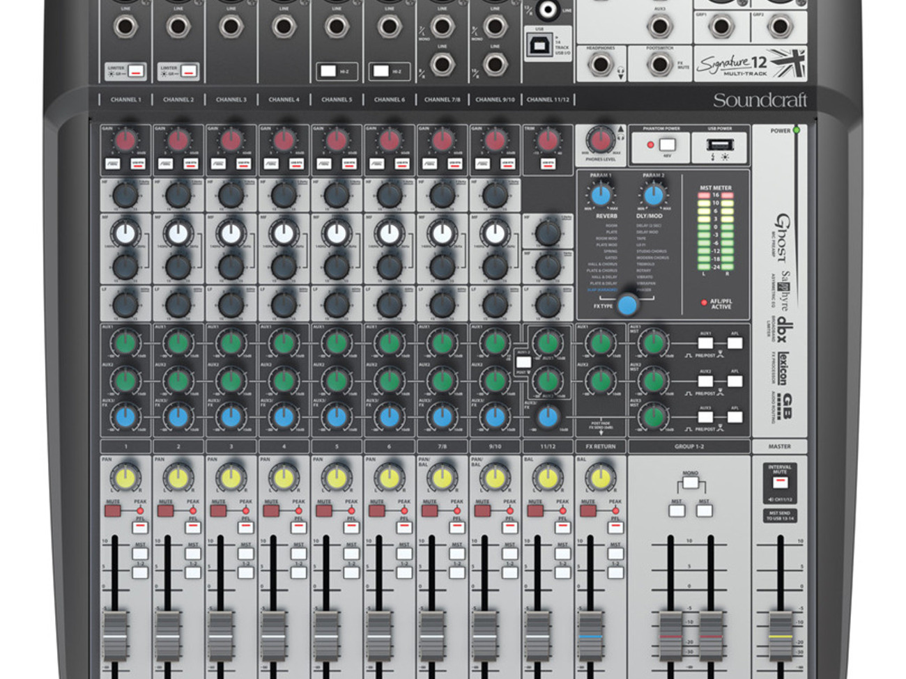906x679 pixels.
Task: Move the channel 1 fader cap
Action: 116,635
